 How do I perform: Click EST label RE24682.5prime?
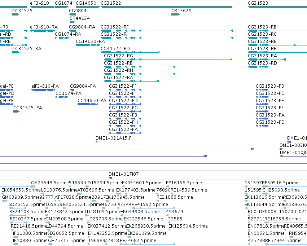click(x=138, y=241)
